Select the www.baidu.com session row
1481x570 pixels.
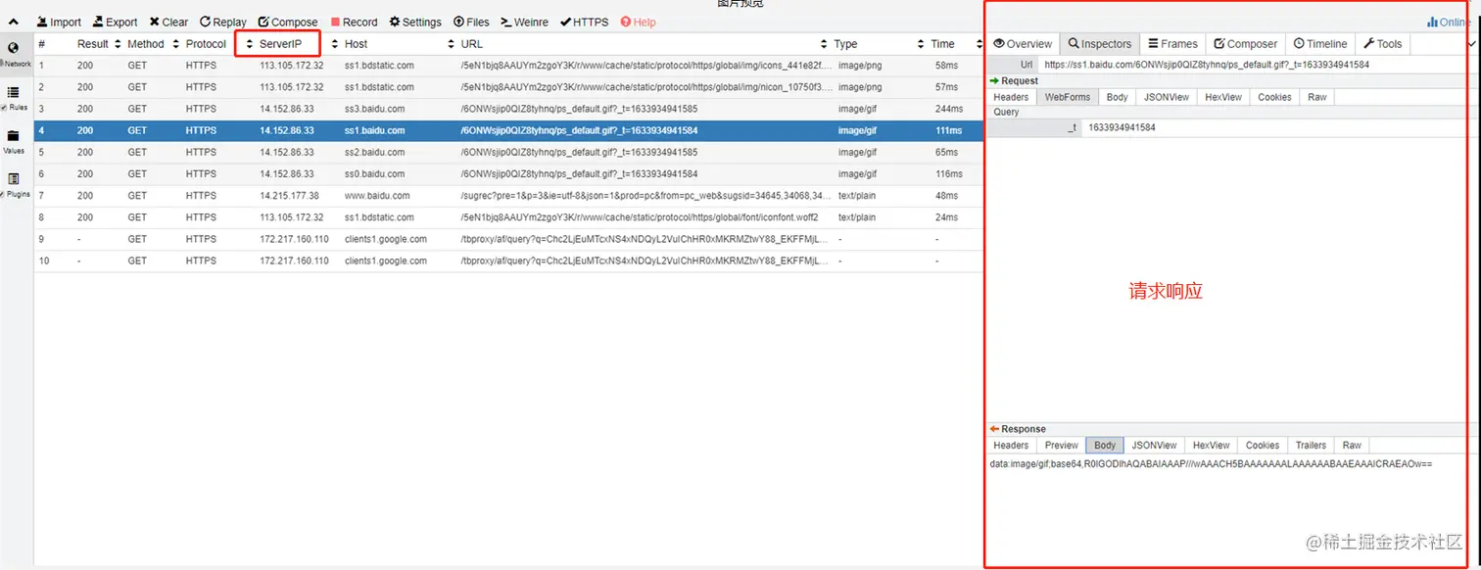tap(392, 195)
